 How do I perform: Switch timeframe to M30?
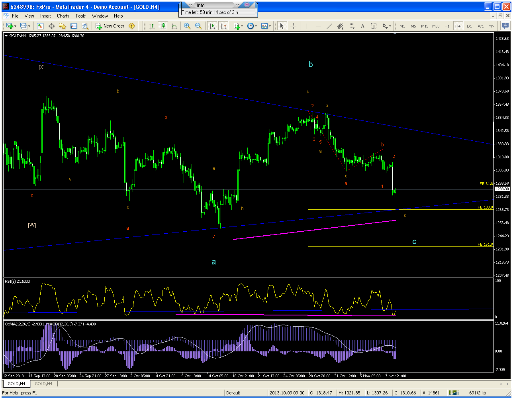point(436,26)
